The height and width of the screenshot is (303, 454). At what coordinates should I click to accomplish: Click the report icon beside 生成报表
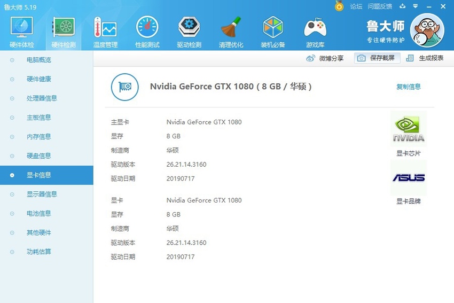[410, 58]
